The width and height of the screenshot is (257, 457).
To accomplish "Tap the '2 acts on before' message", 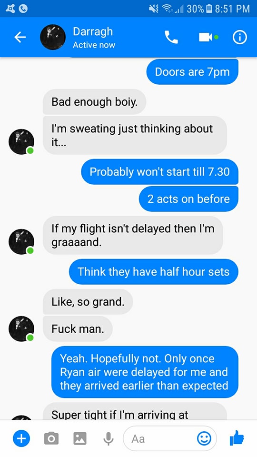I will pyautogui.click(x=188, y=199).
